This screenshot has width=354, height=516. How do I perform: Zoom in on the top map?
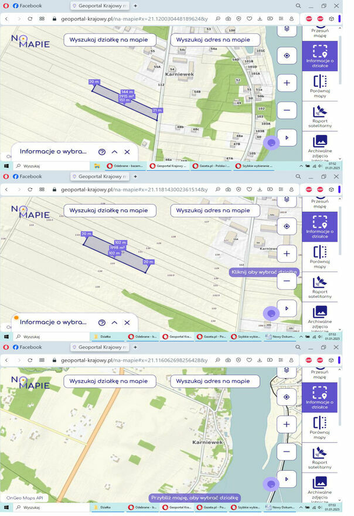click(287, 83)
